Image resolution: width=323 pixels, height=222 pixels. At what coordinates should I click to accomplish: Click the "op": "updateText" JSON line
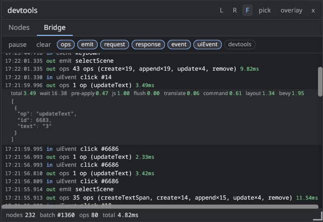(x=47, y=114)
